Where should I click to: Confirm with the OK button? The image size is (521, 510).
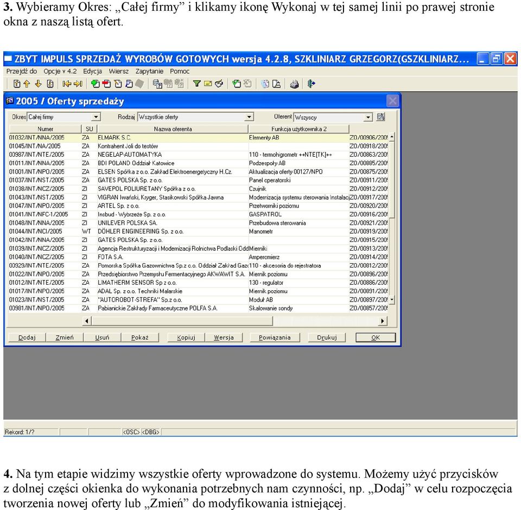(x=376, y=337)
